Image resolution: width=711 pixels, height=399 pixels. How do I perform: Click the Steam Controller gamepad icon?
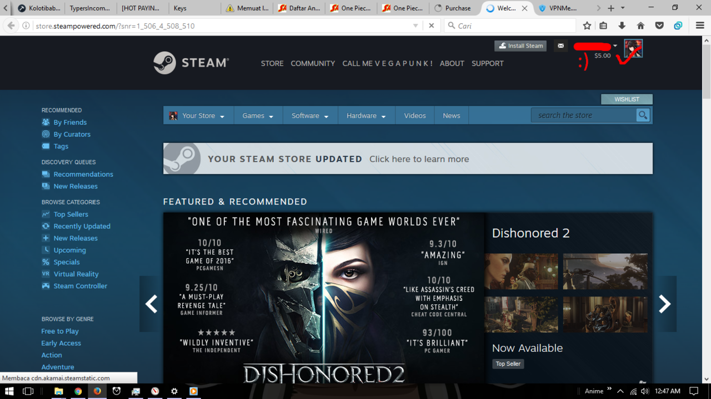[x=46, y=286]
